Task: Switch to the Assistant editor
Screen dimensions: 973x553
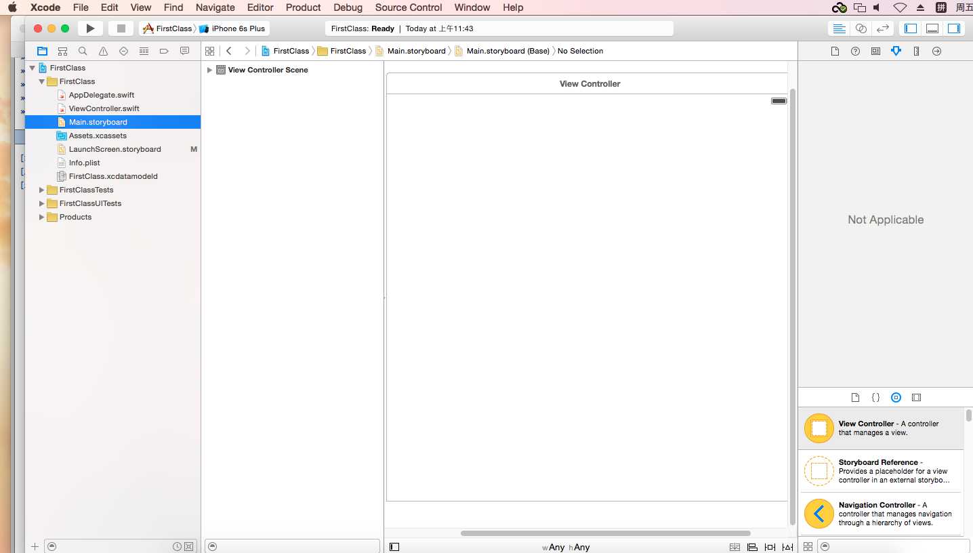Action: tap(861, 28)
